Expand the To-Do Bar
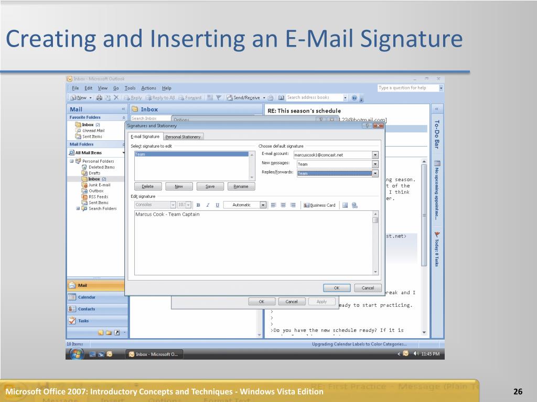537x402 pixels. pos(437,109)
